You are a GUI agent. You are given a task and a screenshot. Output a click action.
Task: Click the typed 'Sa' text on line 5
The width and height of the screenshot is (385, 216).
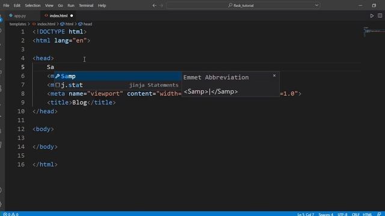51,67
